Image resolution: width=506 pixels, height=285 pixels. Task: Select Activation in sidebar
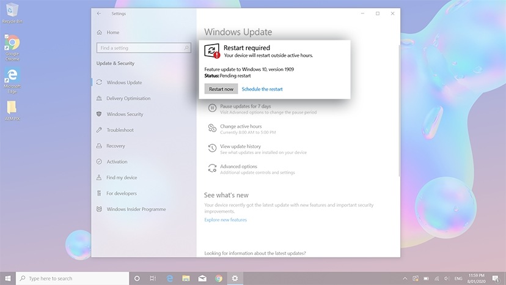[x=117, y=161]
